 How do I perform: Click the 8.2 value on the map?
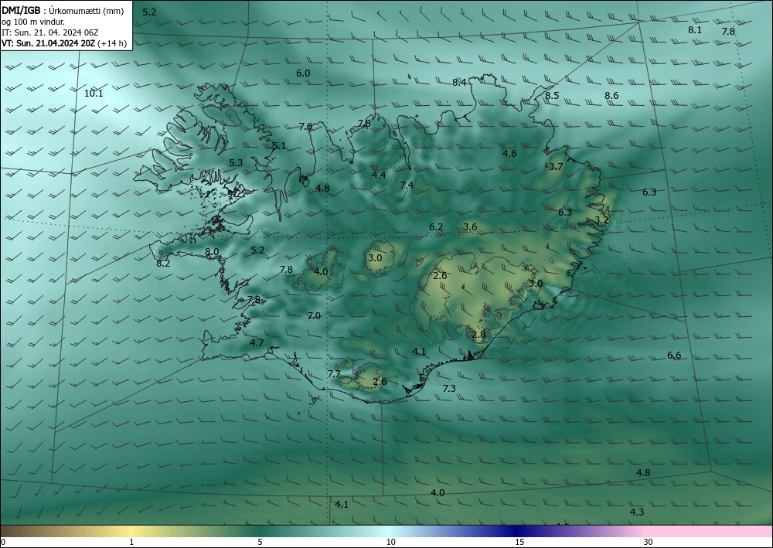tap(163, 263)
